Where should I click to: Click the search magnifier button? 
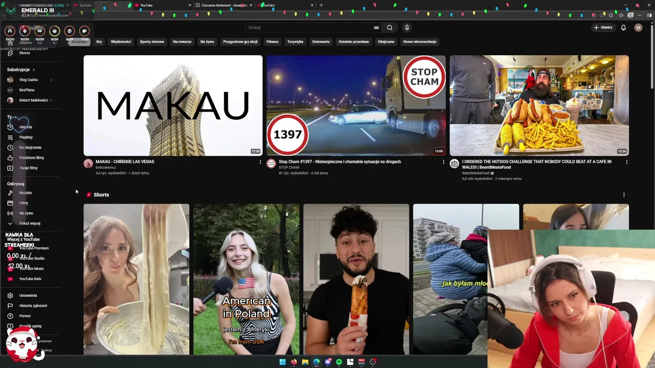tap(389, 28)
